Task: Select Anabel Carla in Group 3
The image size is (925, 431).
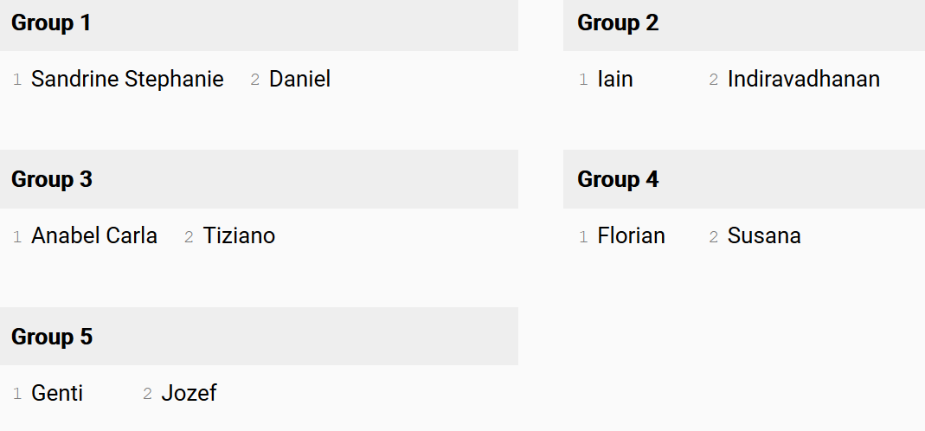Action: (94, 236)
